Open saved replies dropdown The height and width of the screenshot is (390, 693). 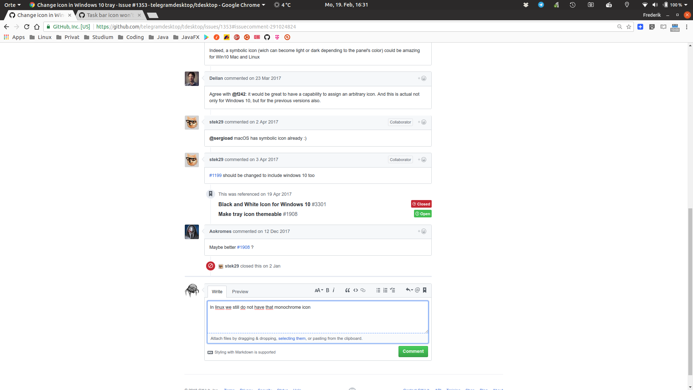409,290
